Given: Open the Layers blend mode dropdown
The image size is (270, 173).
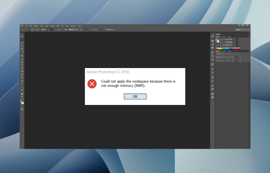Looking at the screenshot, I should click(x=222, y=57).
